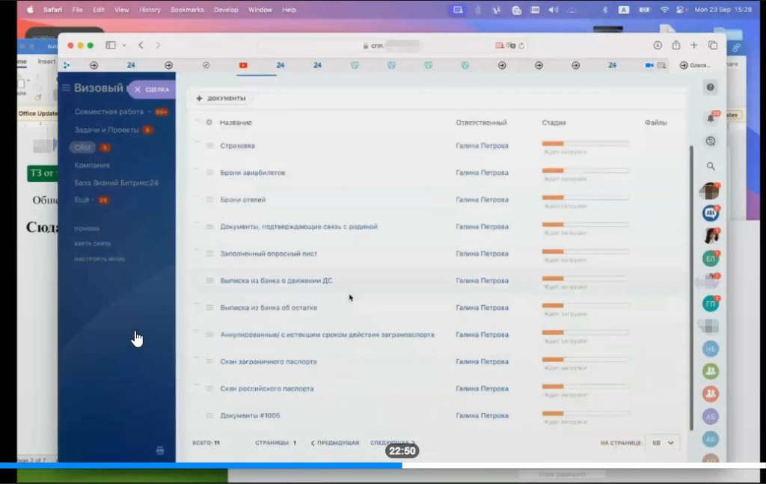
Task: Expand the Еще sidebar menu item
Action: (x=82, y=200)
